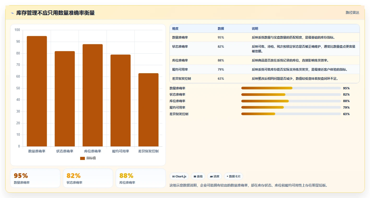Click the 履约可用率 bar in the chart
Viewport: 370px width, 198px height.
pos(120,101)
